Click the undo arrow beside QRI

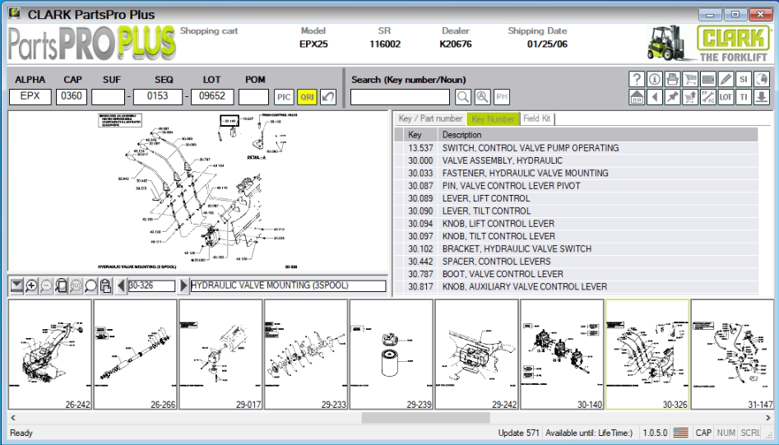tap(328, 97)
